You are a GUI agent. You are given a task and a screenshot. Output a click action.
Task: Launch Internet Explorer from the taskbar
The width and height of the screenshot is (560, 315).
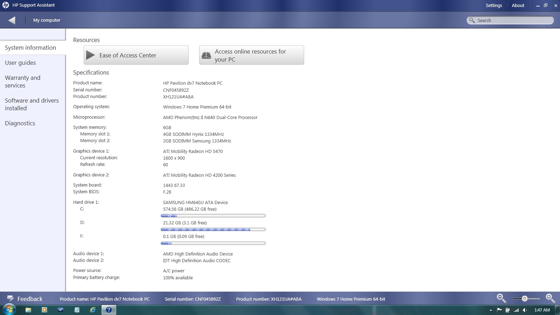point(93,310)
